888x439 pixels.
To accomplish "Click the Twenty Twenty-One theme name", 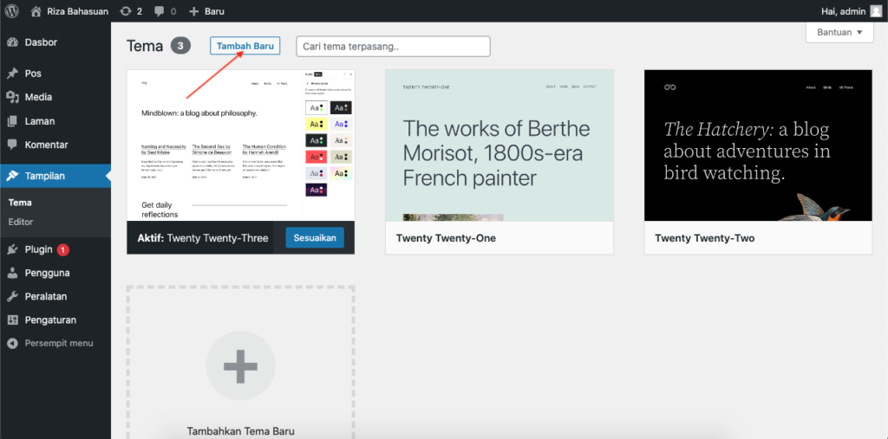I will tap(446, 238).
